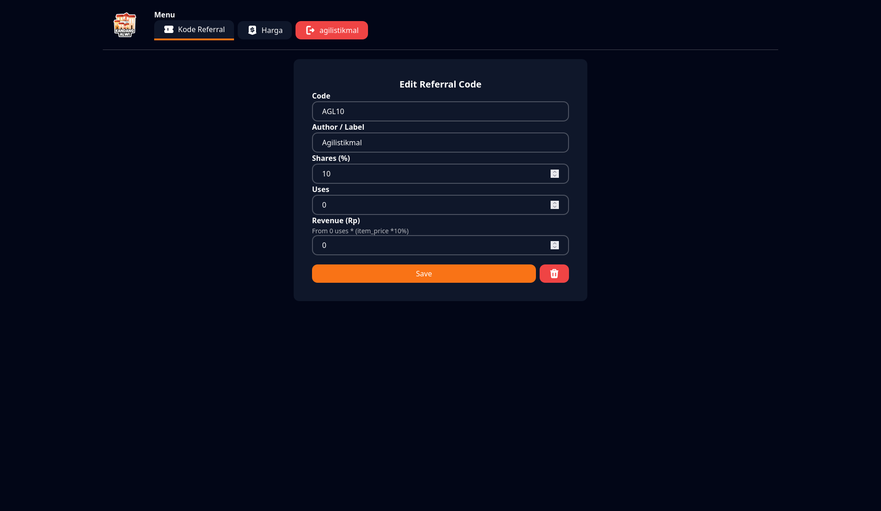This screenshot has height=511, width=881.
Task: Click the Menu label
Action: pyautogui.click(x=164, y=15)
